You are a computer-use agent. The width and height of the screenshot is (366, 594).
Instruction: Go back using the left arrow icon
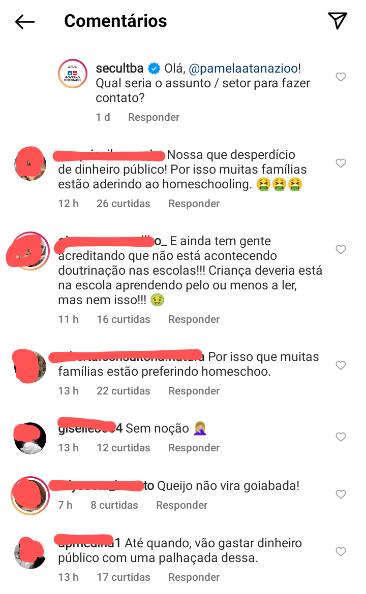pyautogui.click(x=25, y=22)
